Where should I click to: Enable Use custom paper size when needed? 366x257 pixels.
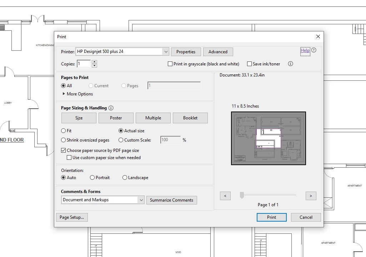tap(69, 158)
